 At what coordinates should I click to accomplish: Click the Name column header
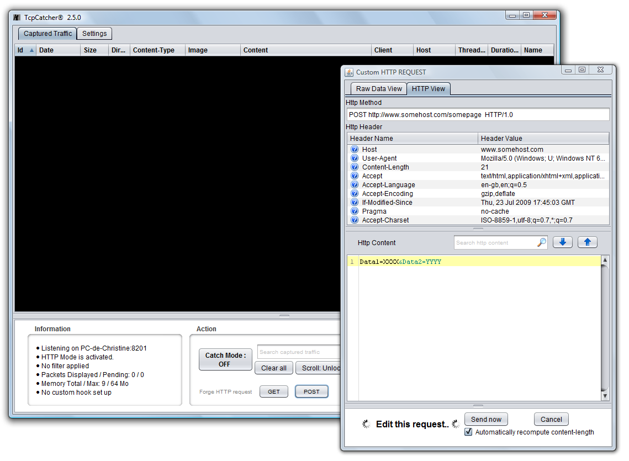pos(537,50)
